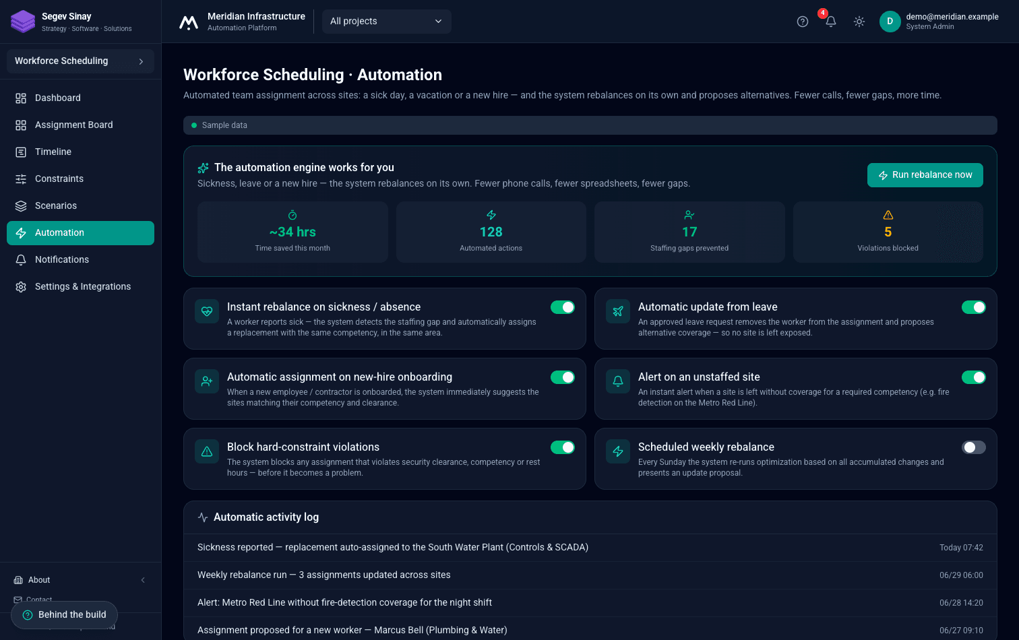Click the triangle icon for hard-constraint violations
The width and height of the screenshot is (1019, 640).
point(207,451)
